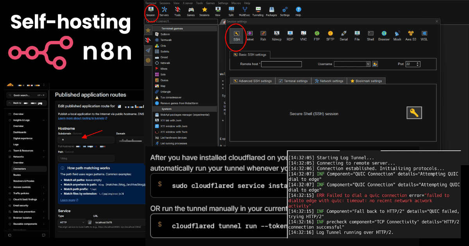This screenshot has height=246, width=469.
Task: Select the RDP session type
Action: pos(290,36)
